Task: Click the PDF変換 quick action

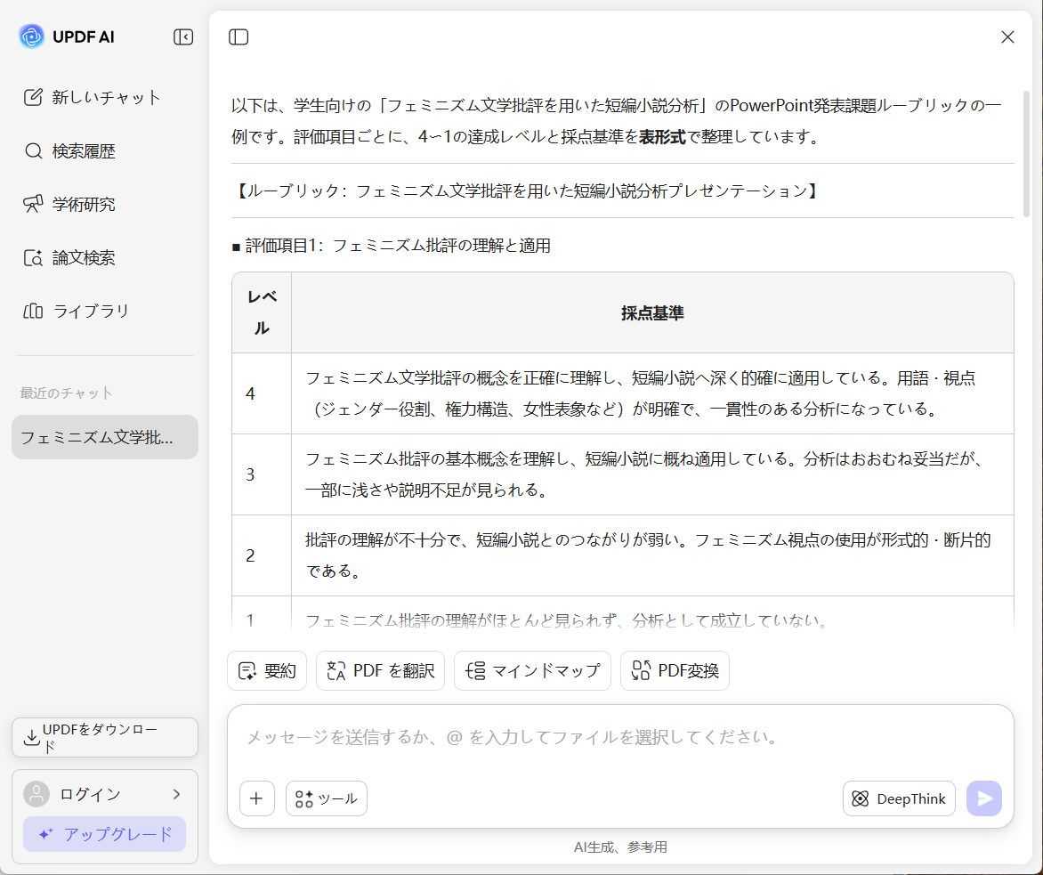Action: [x=675, y=671]
